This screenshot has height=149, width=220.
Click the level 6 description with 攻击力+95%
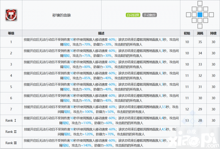tap(101, 98)
